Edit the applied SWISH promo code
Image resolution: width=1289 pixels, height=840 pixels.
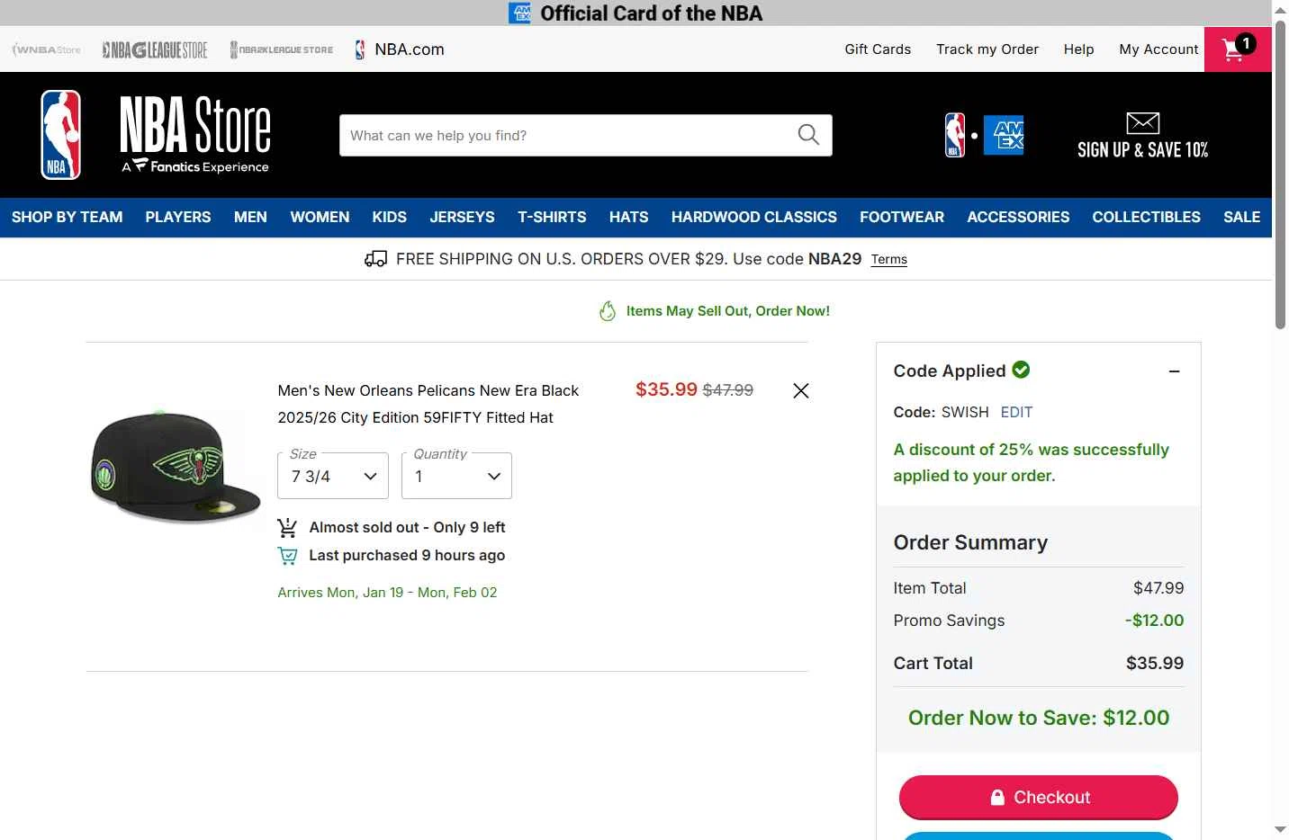point(1016,412)
